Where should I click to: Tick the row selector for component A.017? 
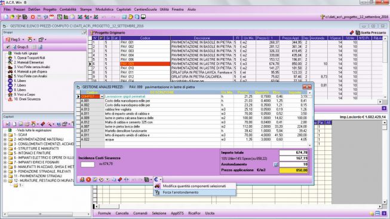click(x=78, y=131)
